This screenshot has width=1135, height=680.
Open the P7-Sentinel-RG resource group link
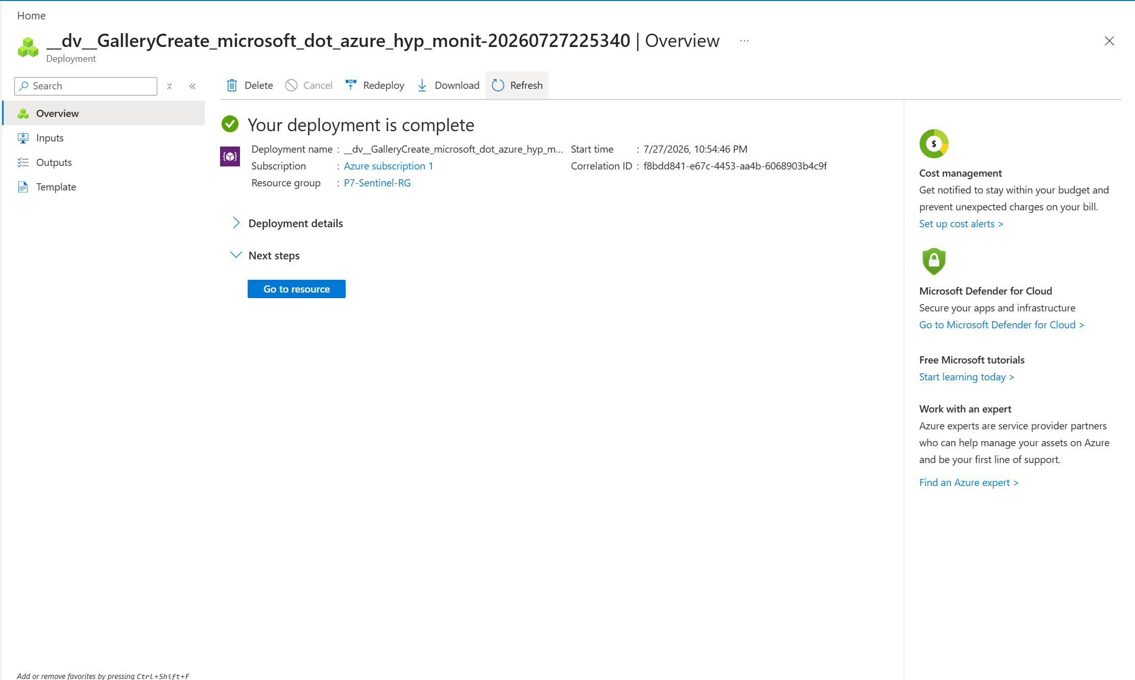(x=377, y=183)
